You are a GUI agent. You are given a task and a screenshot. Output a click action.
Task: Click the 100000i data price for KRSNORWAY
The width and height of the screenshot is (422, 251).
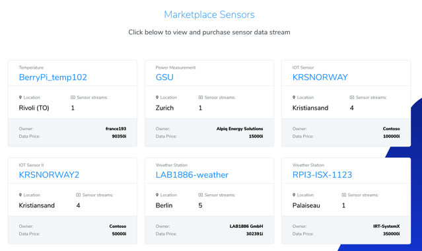[392, 136]
